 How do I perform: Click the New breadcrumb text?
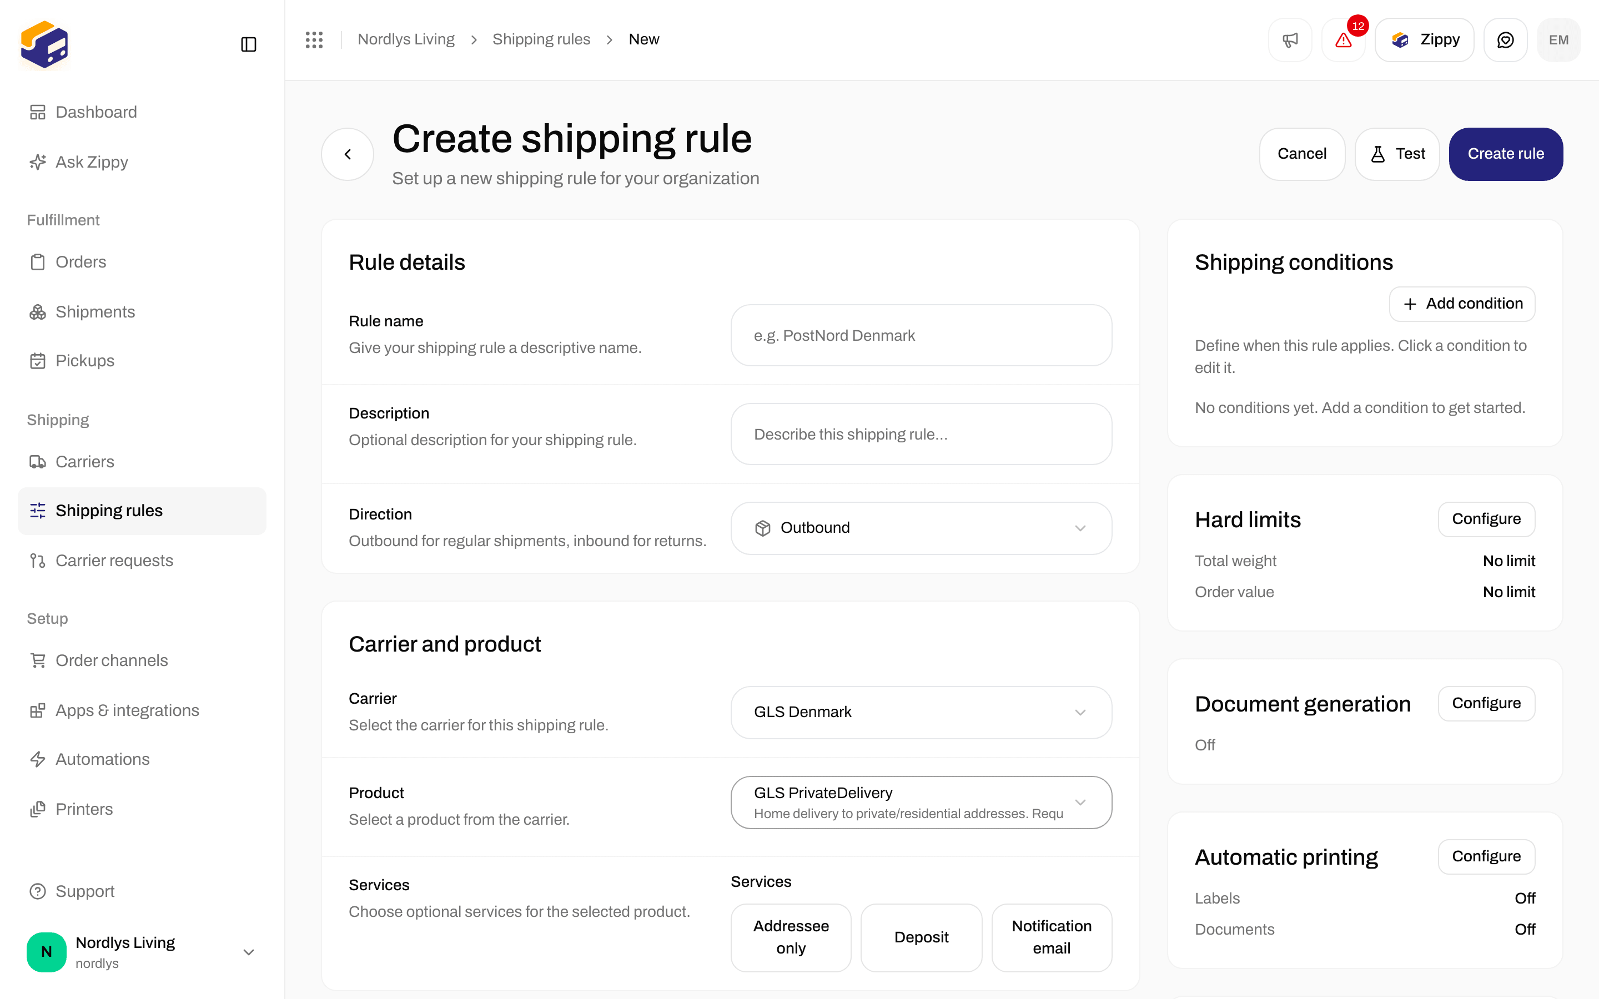(643, 39)
